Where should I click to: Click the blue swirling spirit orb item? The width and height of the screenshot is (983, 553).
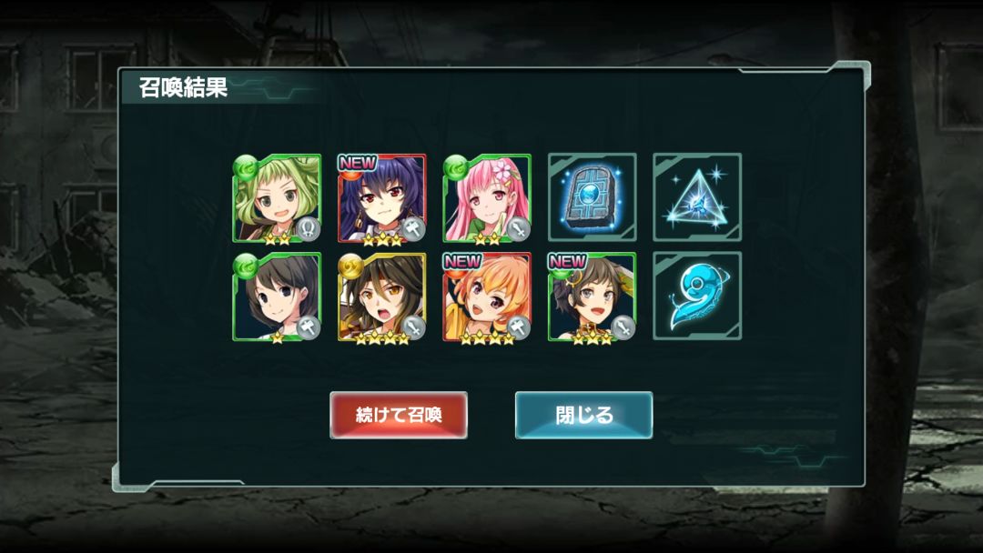click(697, 297)
